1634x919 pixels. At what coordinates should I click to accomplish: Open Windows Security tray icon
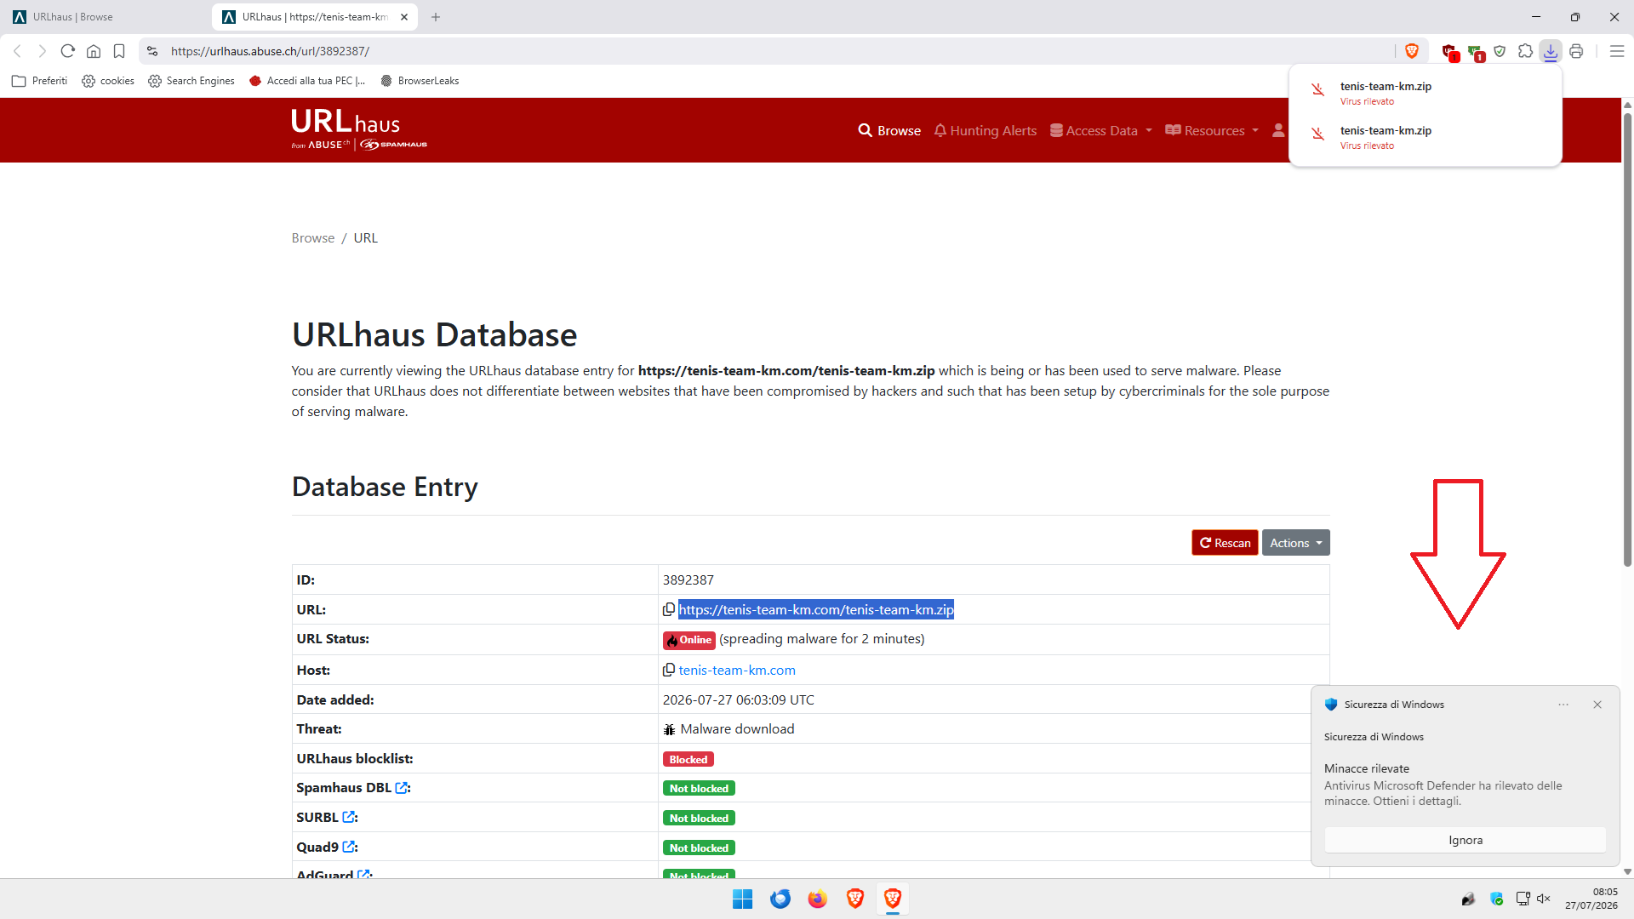point(1497,899)
